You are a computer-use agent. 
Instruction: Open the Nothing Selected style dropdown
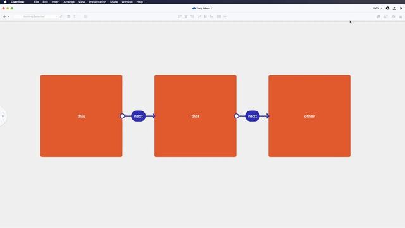(x=36, y=16)
